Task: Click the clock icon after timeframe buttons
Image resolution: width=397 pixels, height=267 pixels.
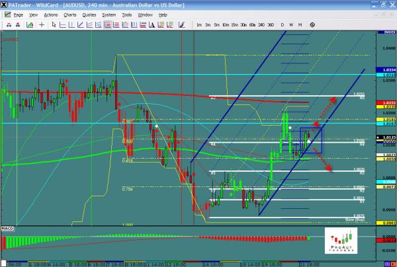Action: coord(312,24)
